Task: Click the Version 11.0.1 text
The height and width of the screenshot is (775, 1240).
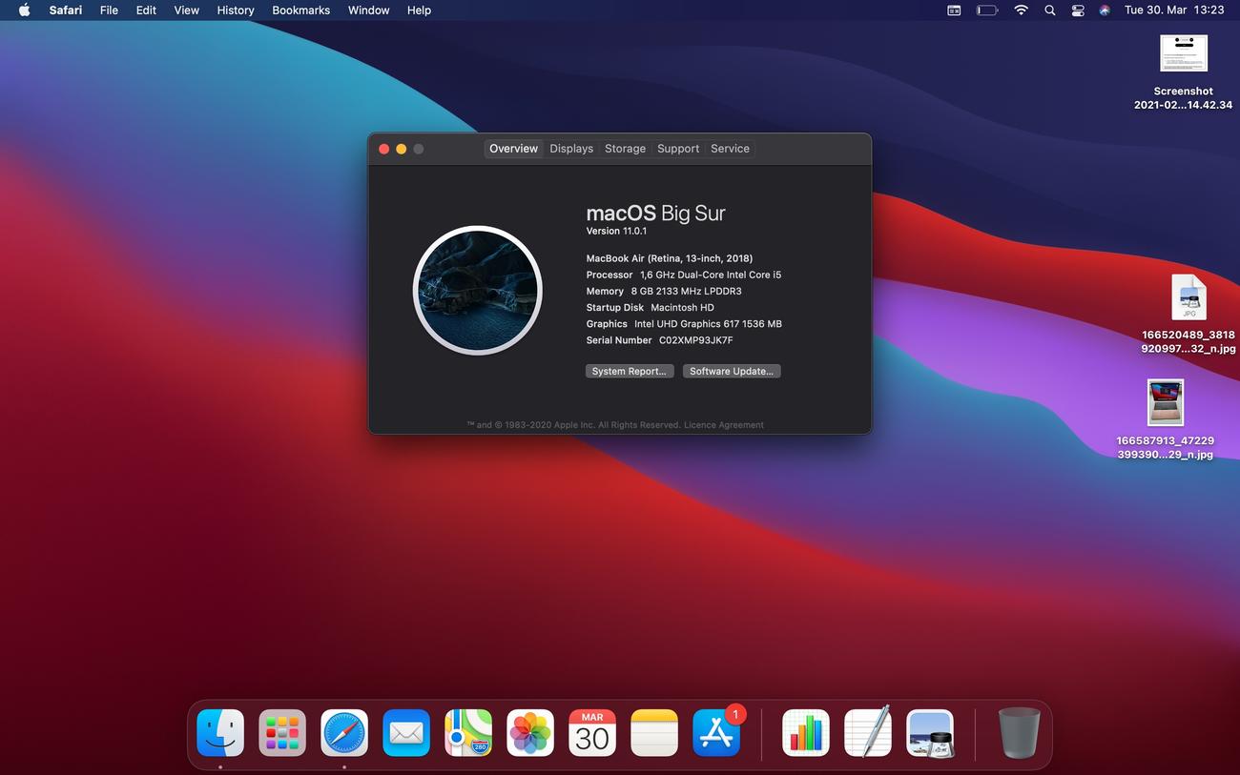Action: 616,231
